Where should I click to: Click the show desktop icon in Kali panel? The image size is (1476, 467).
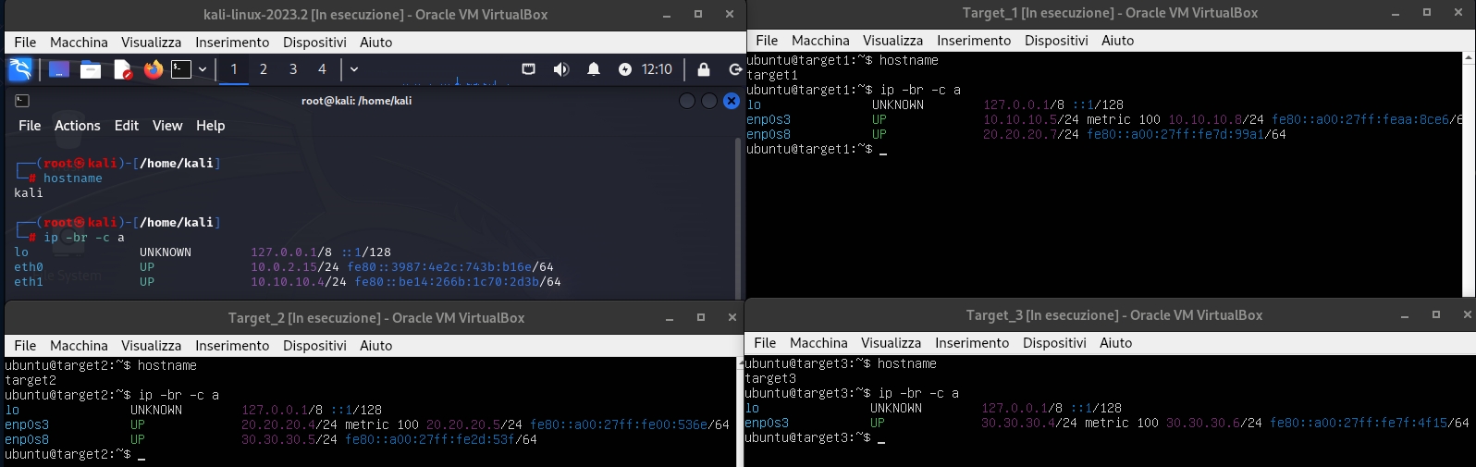click(59, 69)
